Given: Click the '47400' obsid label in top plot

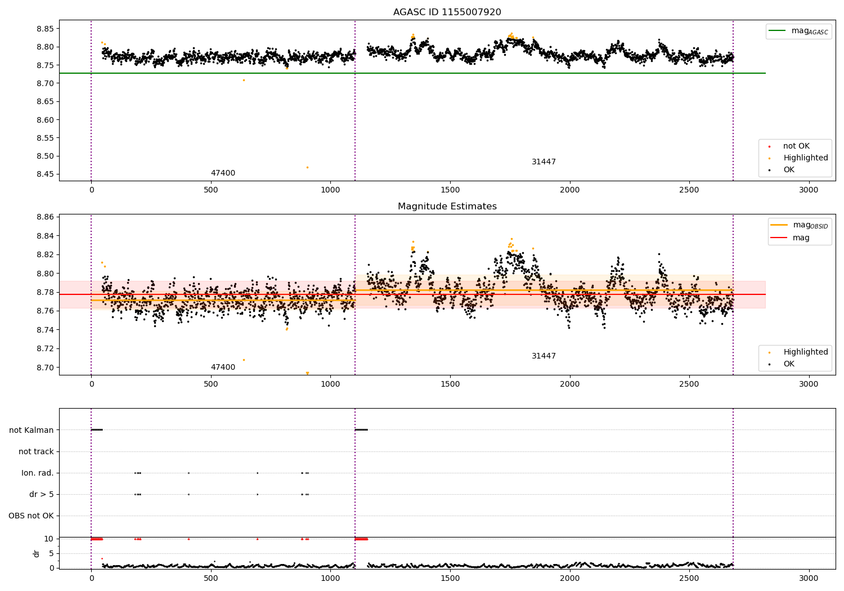Looking at the screenshot, I should point(223,173).
